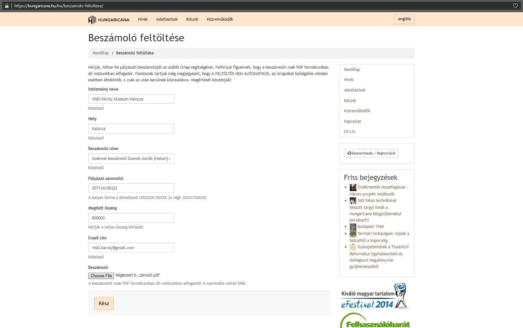523x328 pixels.
Task: Open the Értékmentés összefogással post thumbnail
Action: pyautogui.click(x=353, y=188)
